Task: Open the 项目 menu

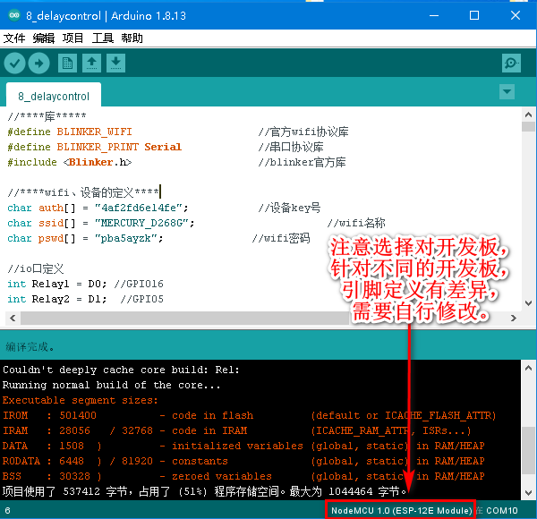Action: (x=73, y=38)
